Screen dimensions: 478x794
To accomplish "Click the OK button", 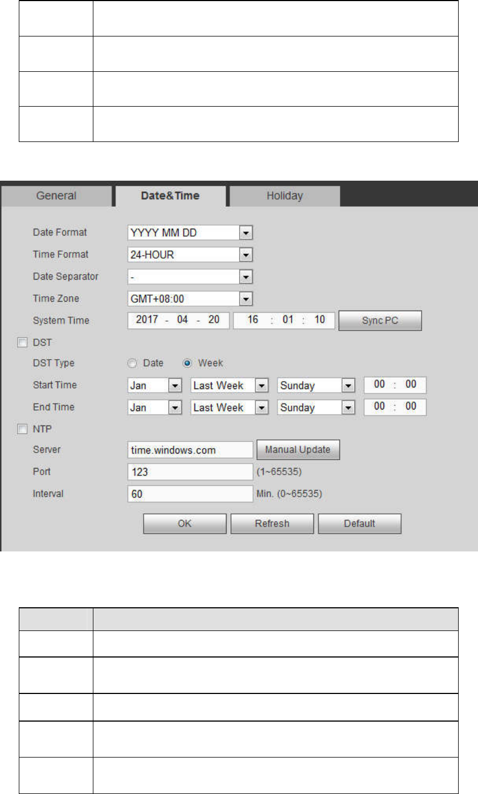I will [x=185, y=524].
